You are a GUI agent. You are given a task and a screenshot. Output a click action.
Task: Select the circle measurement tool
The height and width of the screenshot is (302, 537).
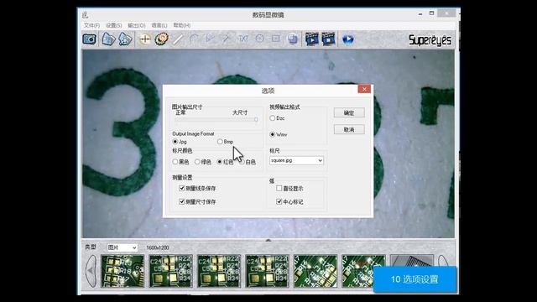pos(259,39)
